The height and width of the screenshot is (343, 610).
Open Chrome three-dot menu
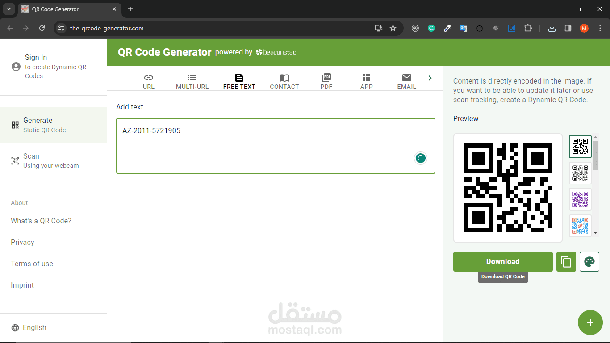(x=599, y=28)
